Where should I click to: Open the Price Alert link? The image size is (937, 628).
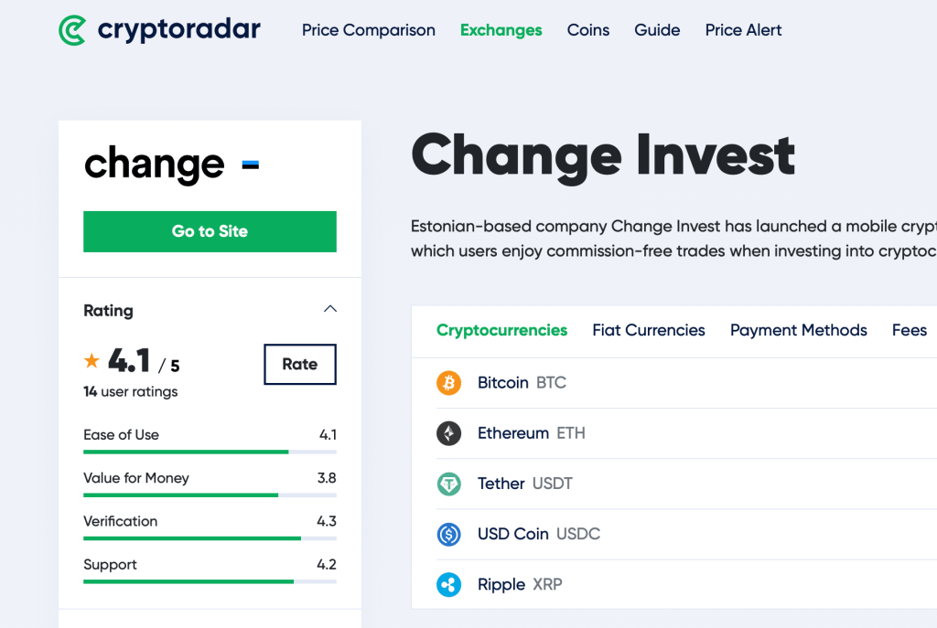tap(743, 30)
